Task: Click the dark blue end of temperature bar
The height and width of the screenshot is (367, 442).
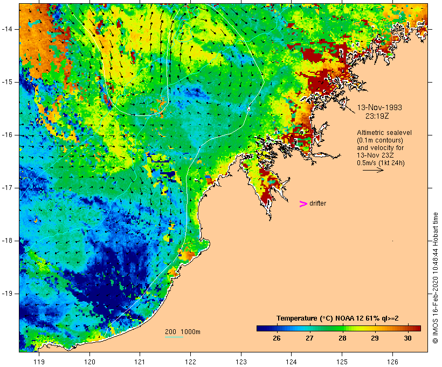Action: [x=261, y=328]
